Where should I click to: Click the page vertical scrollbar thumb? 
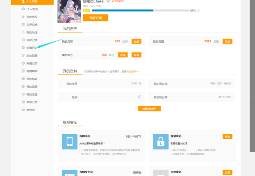pyautogui.click(x=252, y=76)
